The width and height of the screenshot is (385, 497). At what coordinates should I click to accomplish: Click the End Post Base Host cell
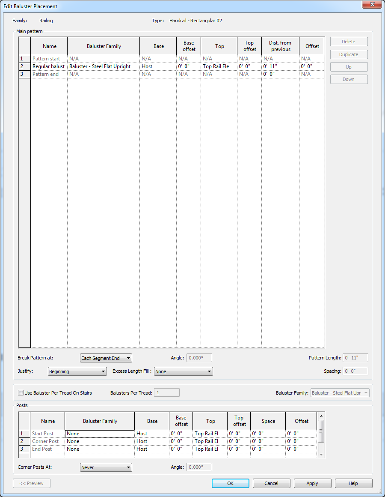pyautogui.click(x=152, y=449)
